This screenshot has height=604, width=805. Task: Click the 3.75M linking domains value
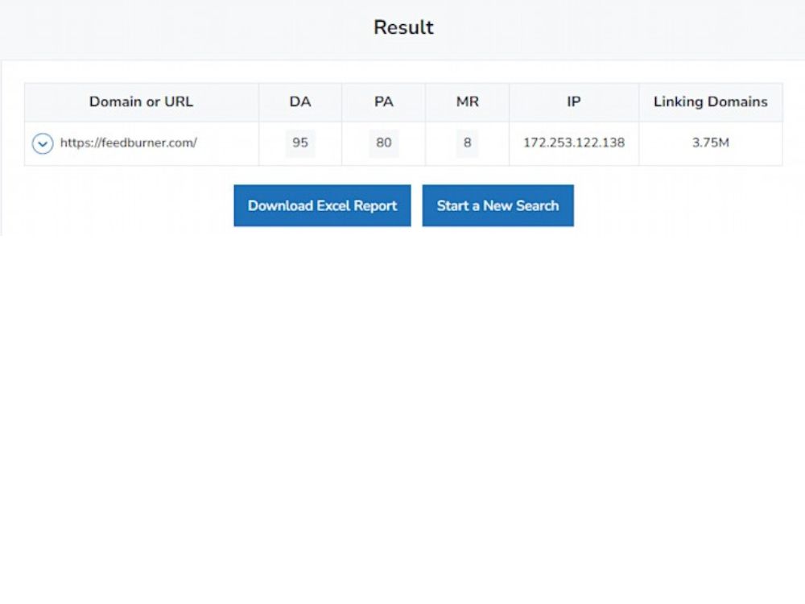coord(710,143)
